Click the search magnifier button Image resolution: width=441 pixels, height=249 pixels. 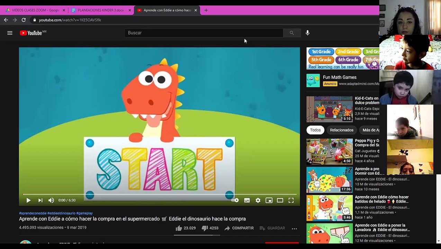[x=291, y=33]
